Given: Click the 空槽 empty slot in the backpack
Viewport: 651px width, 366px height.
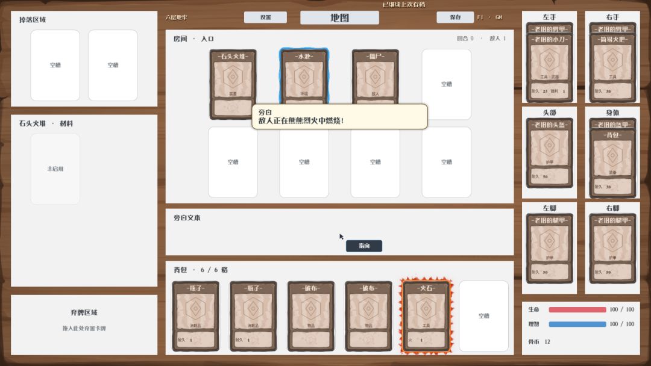Looking at the screenshot, I should [483, 316].
